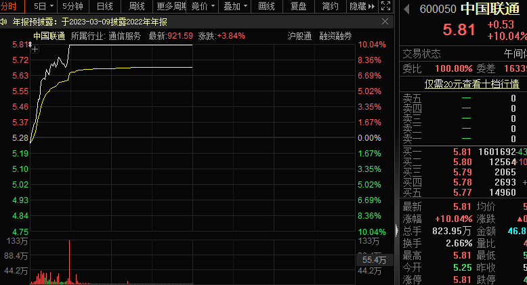
Task: Open the 日线 daily chart tab
Action: pos(104,6)
